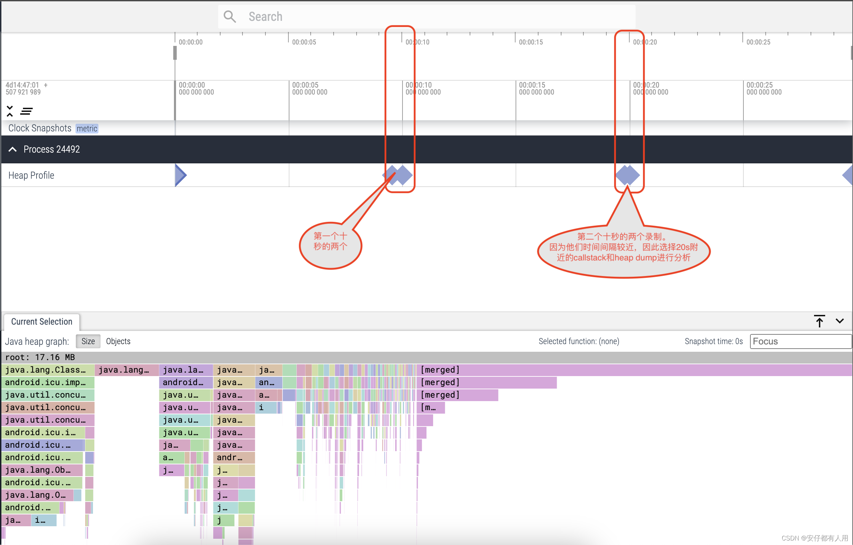Screen dimensions: 853x545
Task: Select the heap profile diamond near 20 seconds
Action: (627, 175)
